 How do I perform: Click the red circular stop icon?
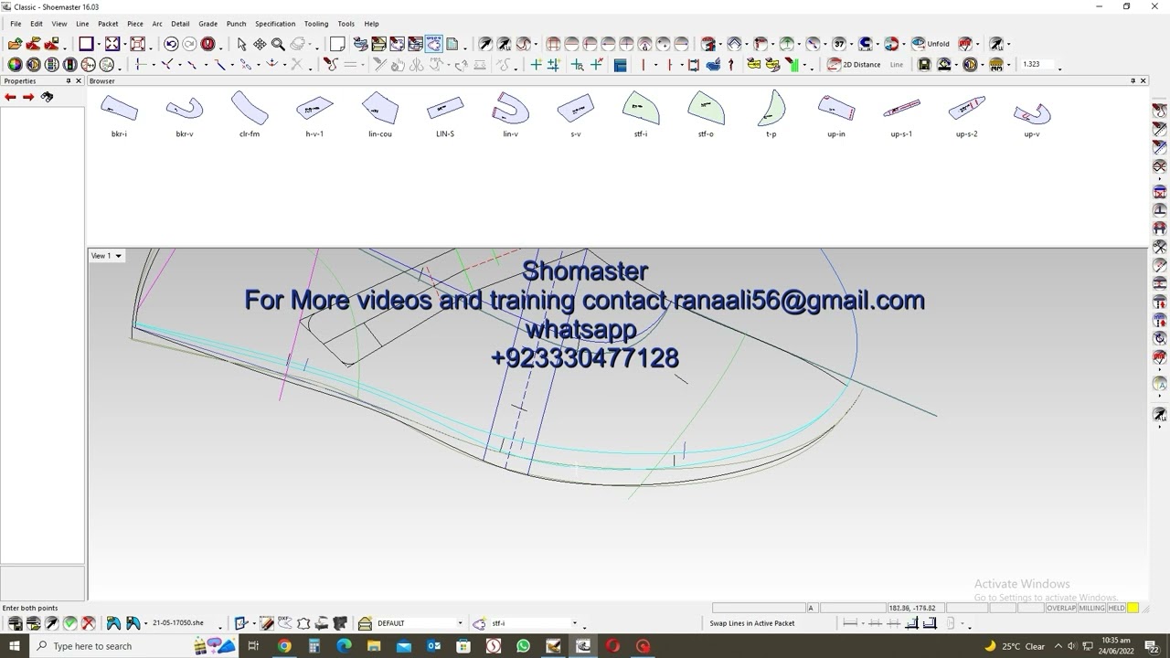[x=207, y=44]
